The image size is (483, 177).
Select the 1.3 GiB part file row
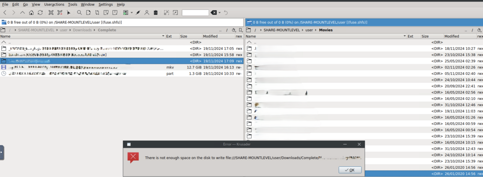click(122, 74)
